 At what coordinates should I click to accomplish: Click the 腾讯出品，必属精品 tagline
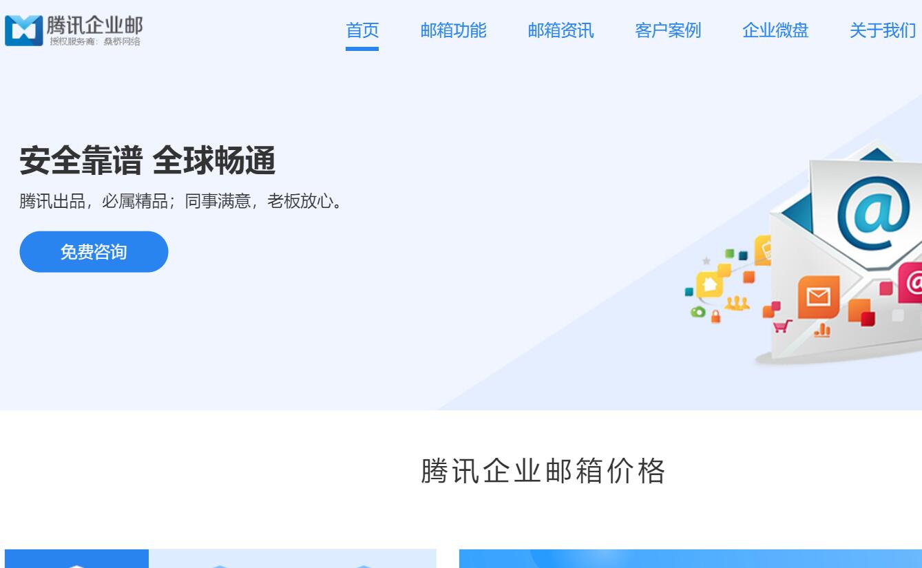(x=181, y=202)
